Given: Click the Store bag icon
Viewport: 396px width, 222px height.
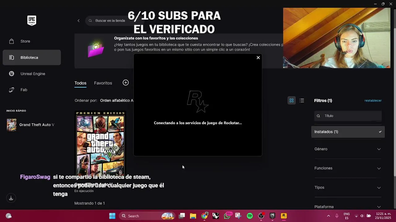Looking at the screenshot, I should tap(11, 41).
